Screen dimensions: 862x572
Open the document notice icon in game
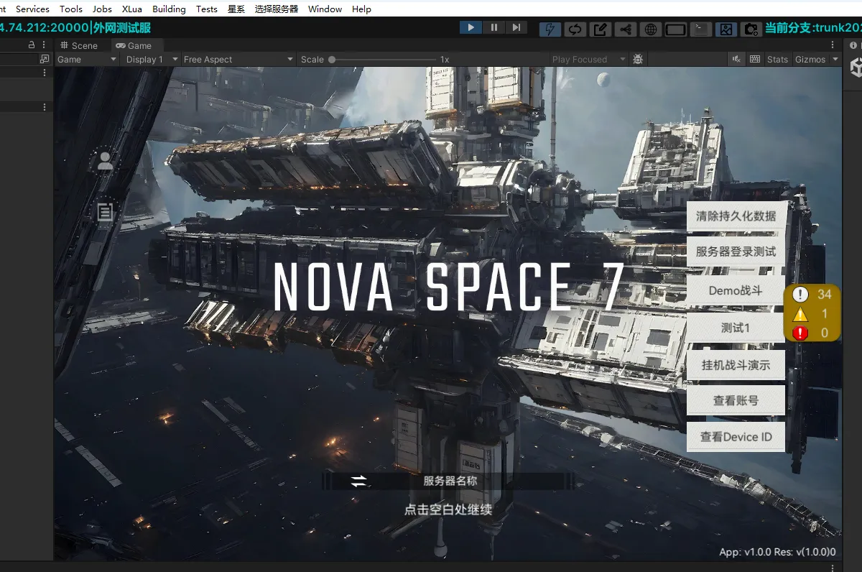[106, 212]
